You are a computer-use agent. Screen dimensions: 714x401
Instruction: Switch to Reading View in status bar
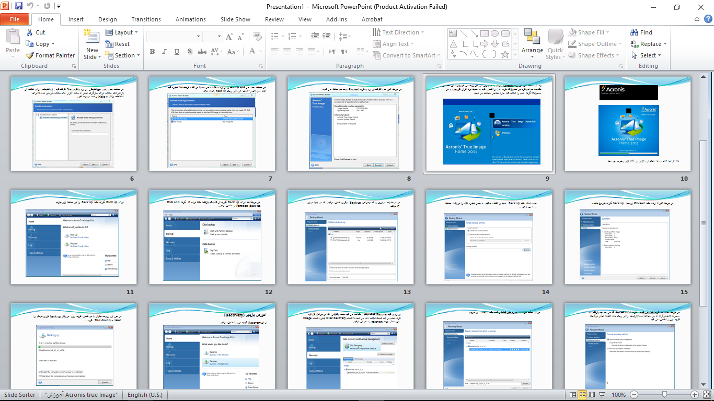pos(592,395)
